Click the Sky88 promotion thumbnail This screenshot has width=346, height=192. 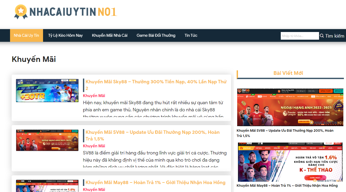click(x=47, y=90)
